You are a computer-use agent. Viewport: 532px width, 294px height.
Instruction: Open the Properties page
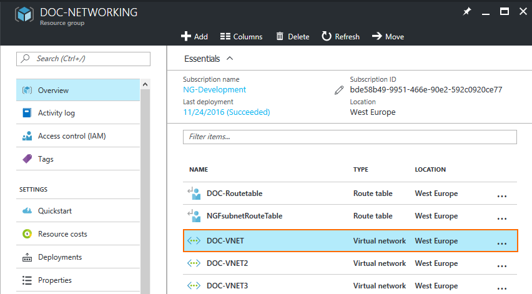pyautogui.click(x=78, y=280)
